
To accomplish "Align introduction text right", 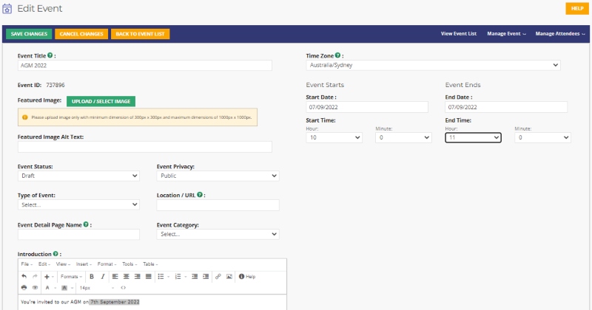I will click(x=138, y=277).
